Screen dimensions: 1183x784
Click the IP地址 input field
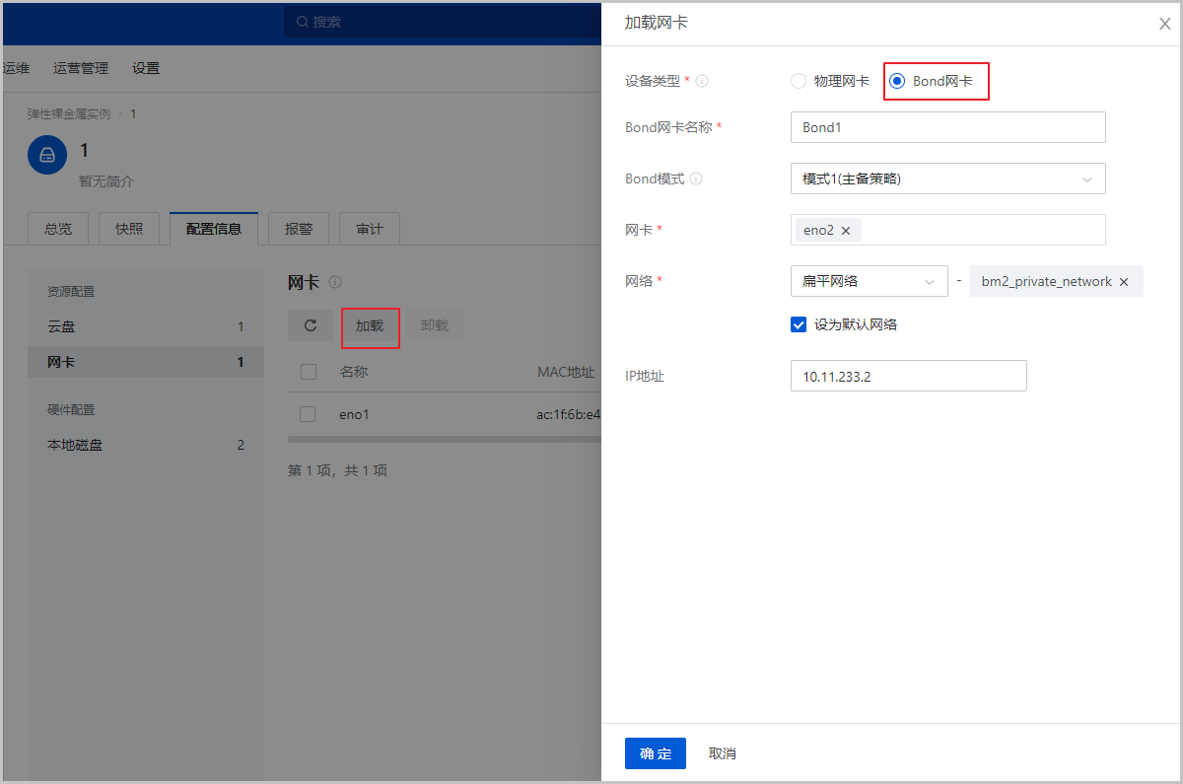[x=908, y=376]
